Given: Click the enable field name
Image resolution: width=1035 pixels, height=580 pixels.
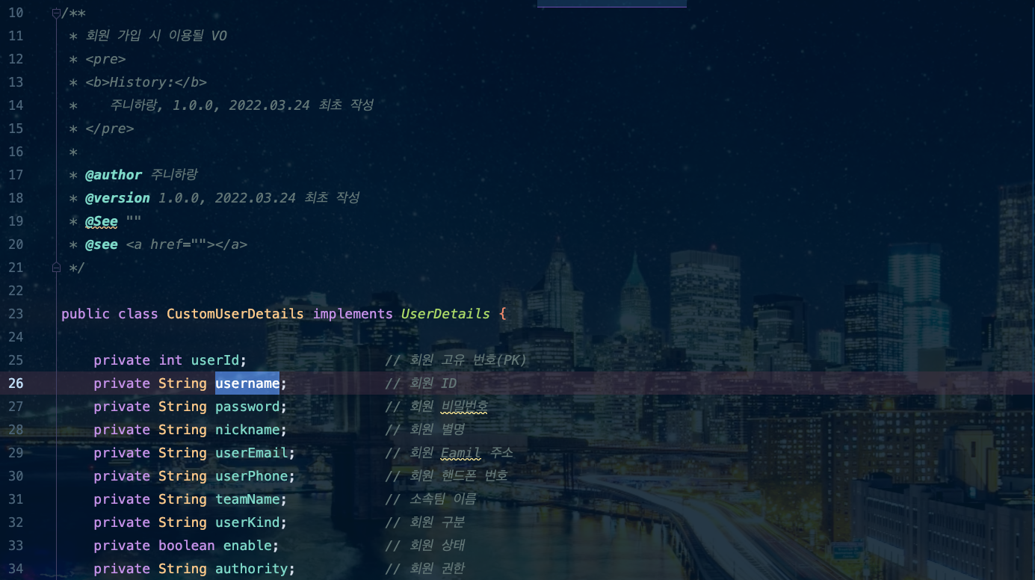Looking at the screenshot, I should [x=247, y=546].
